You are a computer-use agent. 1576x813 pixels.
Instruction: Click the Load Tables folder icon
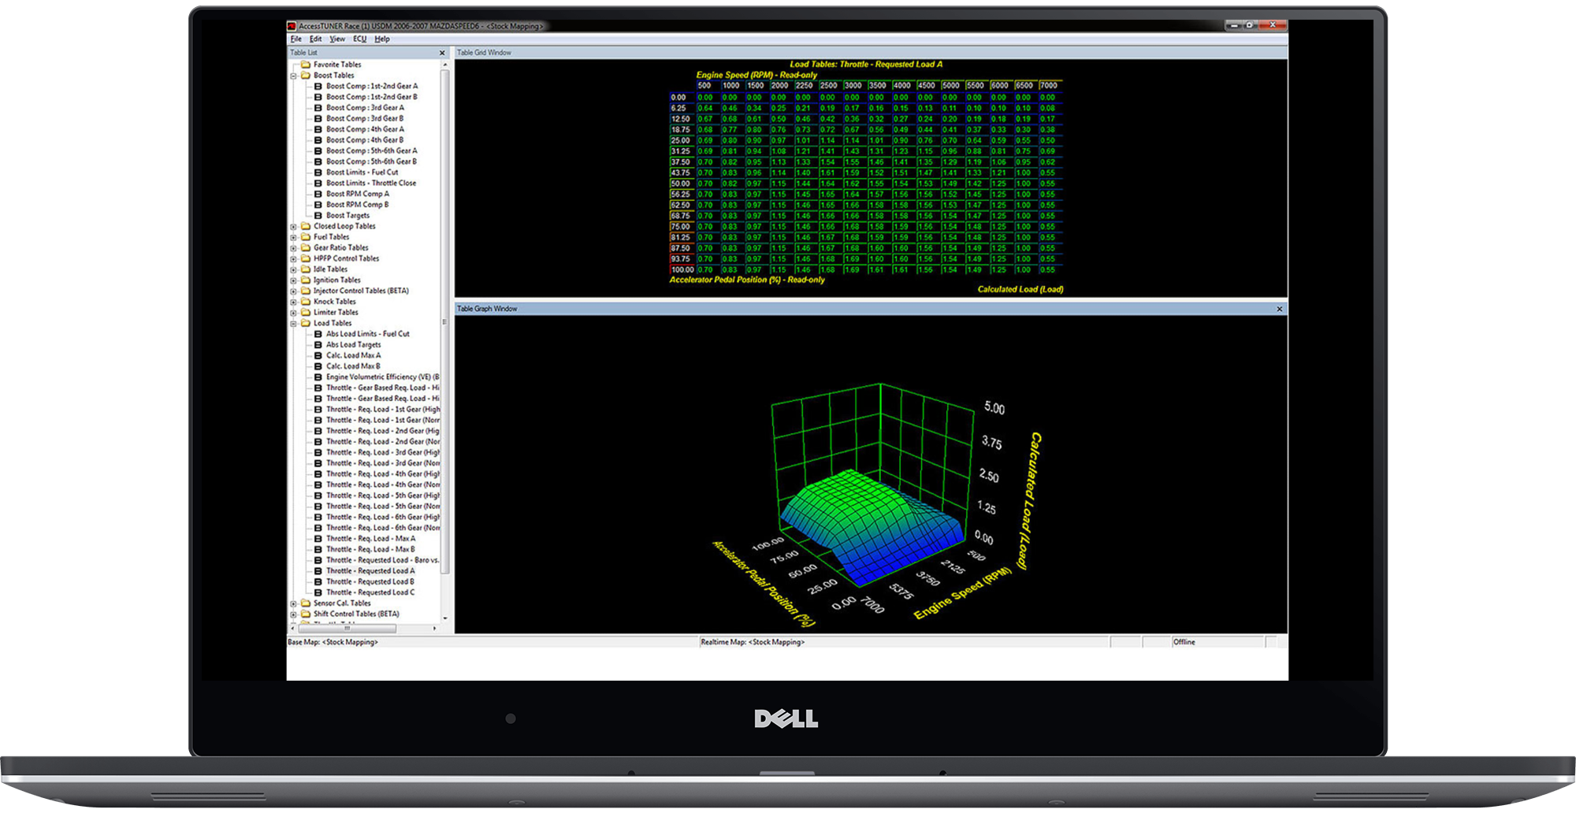coord(305,323)
